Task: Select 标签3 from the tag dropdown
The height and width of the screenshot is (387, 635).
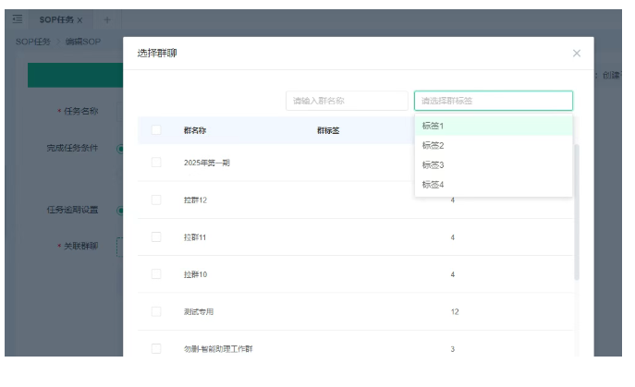Action: pyautogui.click(x=494, y=164)
